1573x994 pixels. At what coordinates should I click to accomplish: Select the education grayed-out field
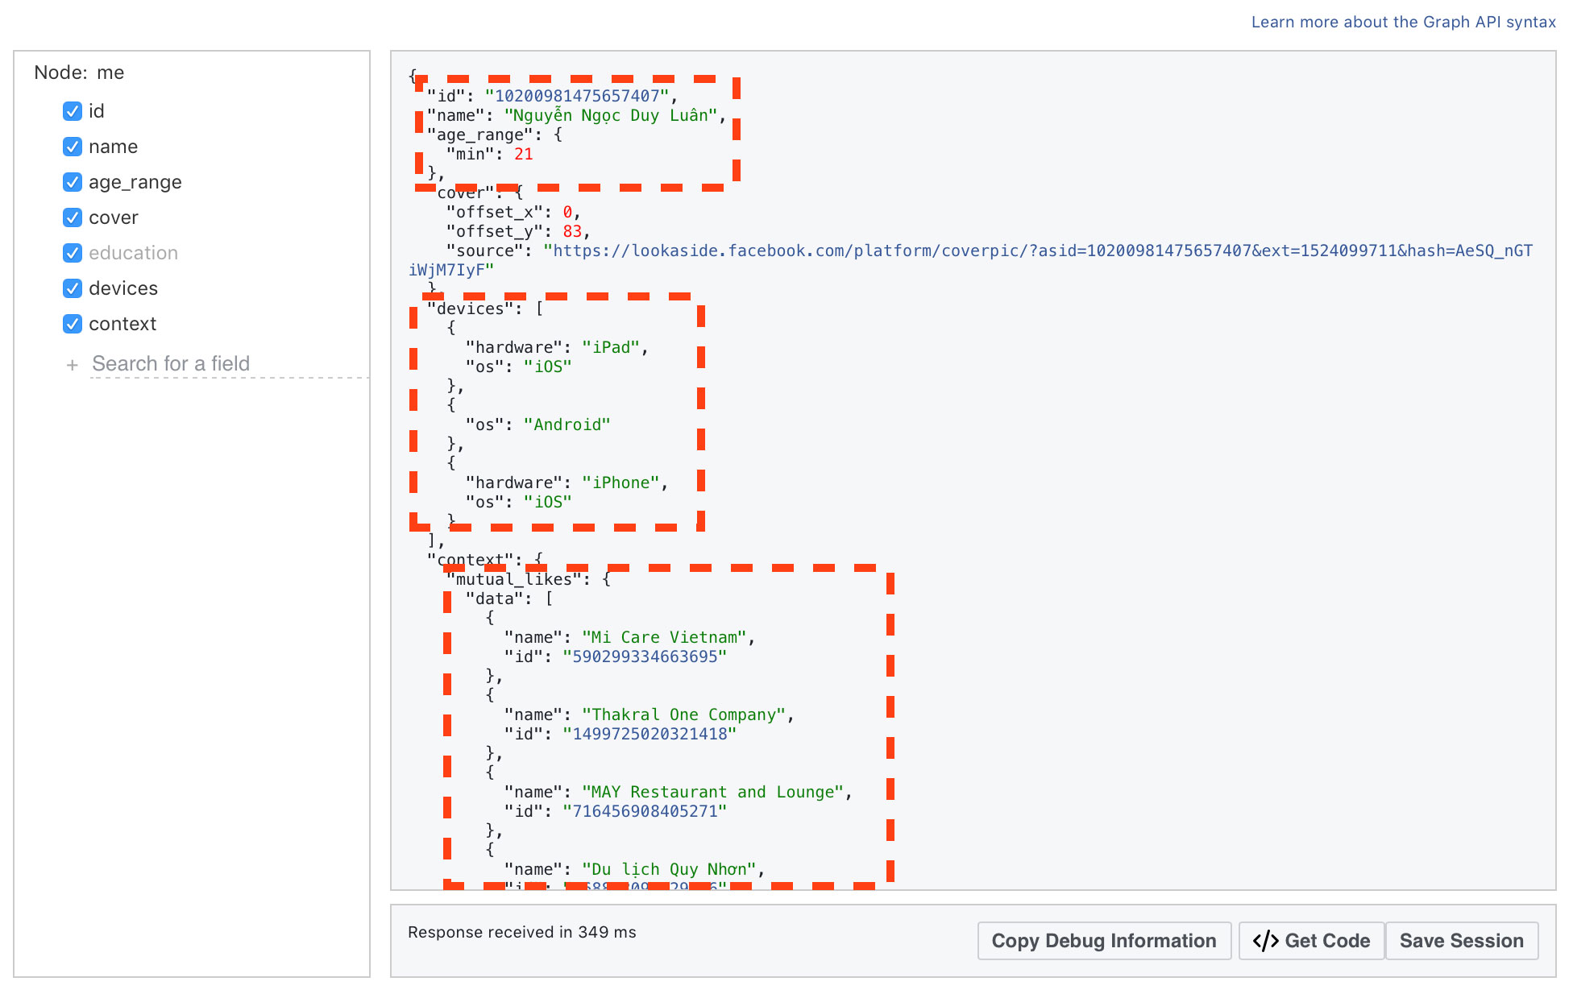pos(131,252)
